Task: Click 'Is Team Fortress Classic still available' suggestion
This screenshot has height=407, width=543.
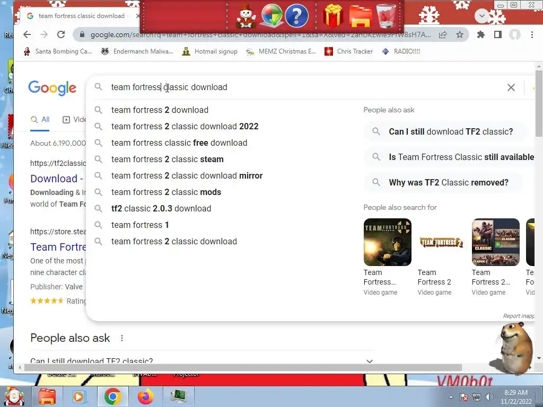Action: pos(450,157)
